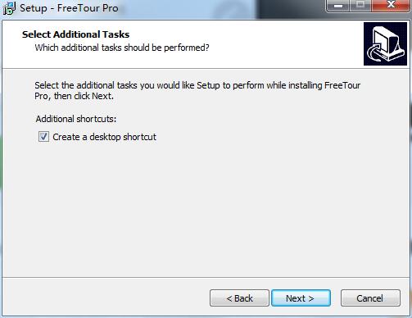Viewport: 412px width, 318px height.
Task: Go to the next step with Next >
Action: click(x=301, y=298)
